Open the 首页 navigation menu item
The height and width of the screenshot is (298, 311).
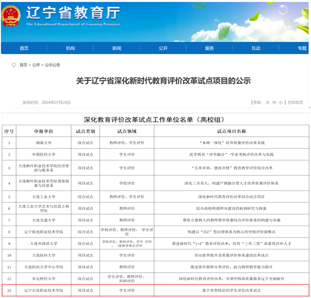24,48
